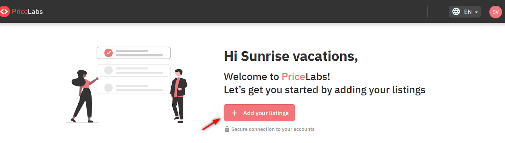Click the Hi Sunrise vacations heading
The height and width of the screenshot is (143, 505).
click(x=291, y=57)
